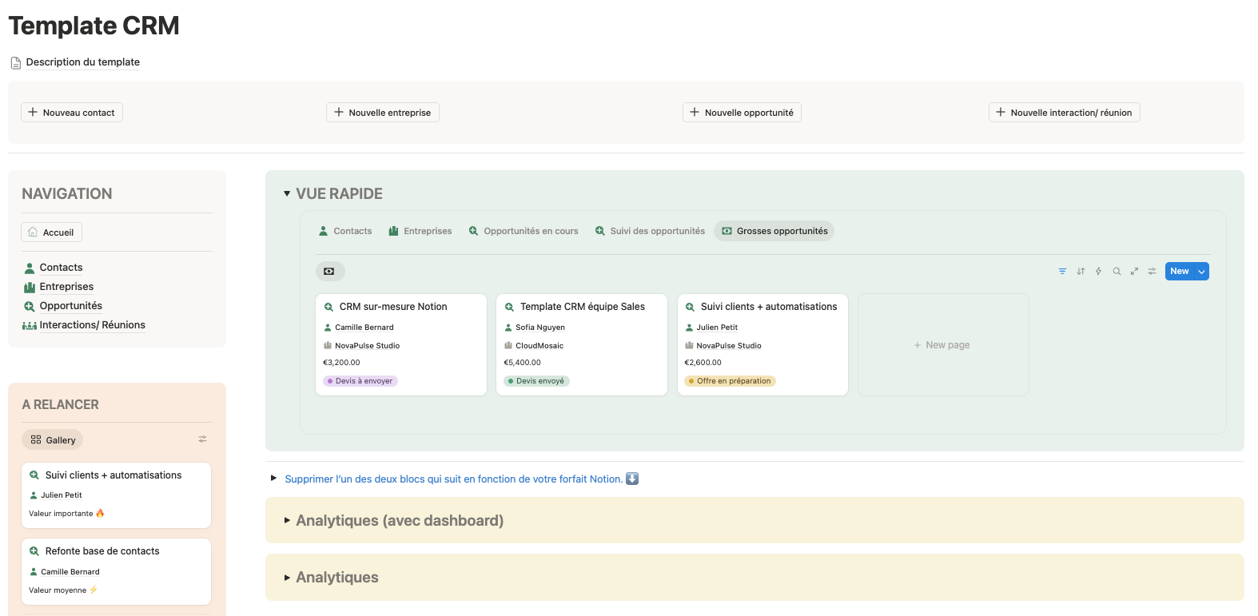Open the Description du template page link
The height and width of the screenshot is (616, 1258).
click(x=82, y=62)
